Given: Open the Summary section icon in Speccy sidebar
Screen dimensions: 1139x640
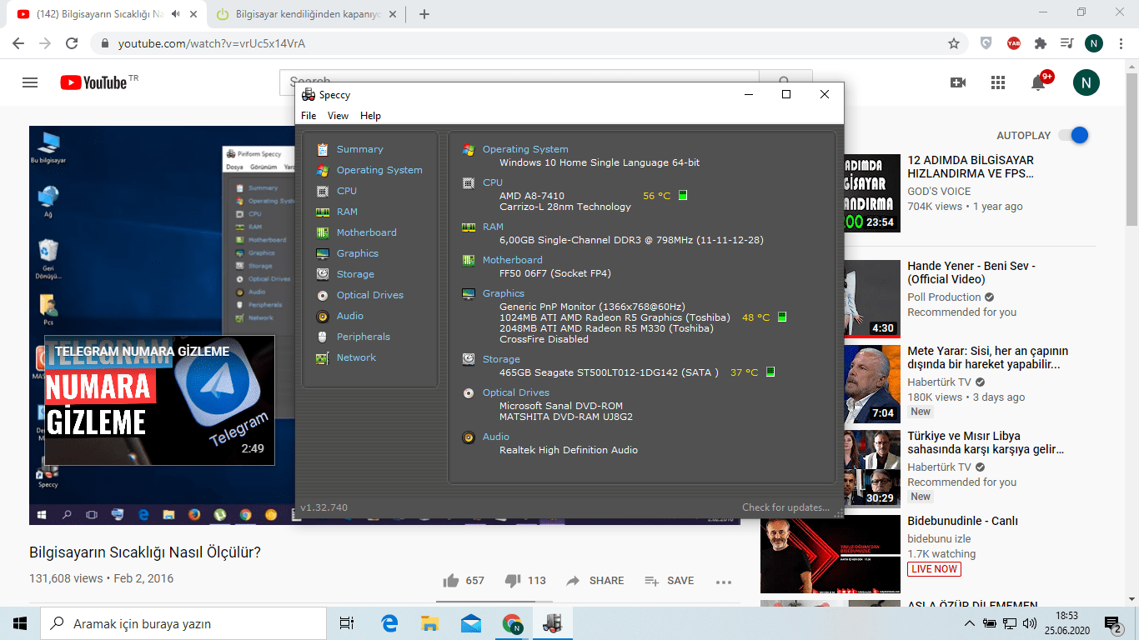Looking at the screenshot, I should point(323,150).
